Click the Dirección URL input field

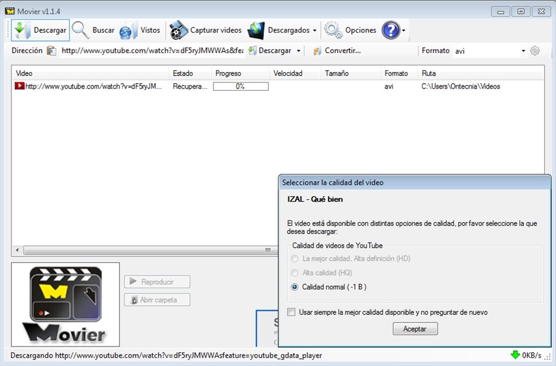[153, 51]
